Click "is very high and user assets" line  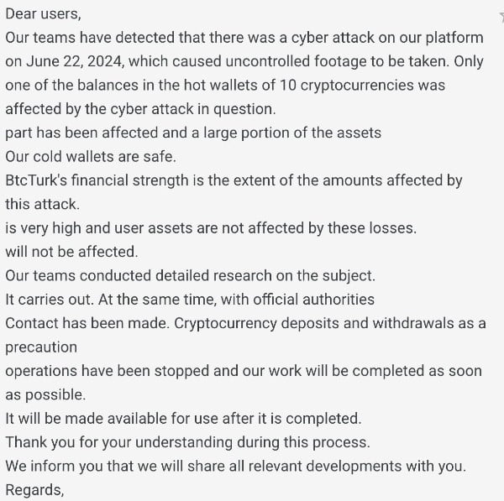(x=211, y=227)
